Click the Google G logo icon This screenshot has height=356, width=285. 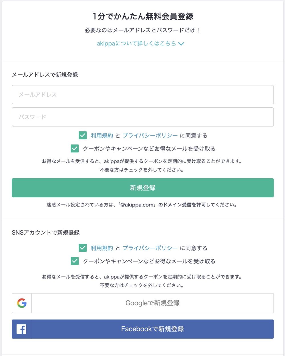tap(23, 303)
